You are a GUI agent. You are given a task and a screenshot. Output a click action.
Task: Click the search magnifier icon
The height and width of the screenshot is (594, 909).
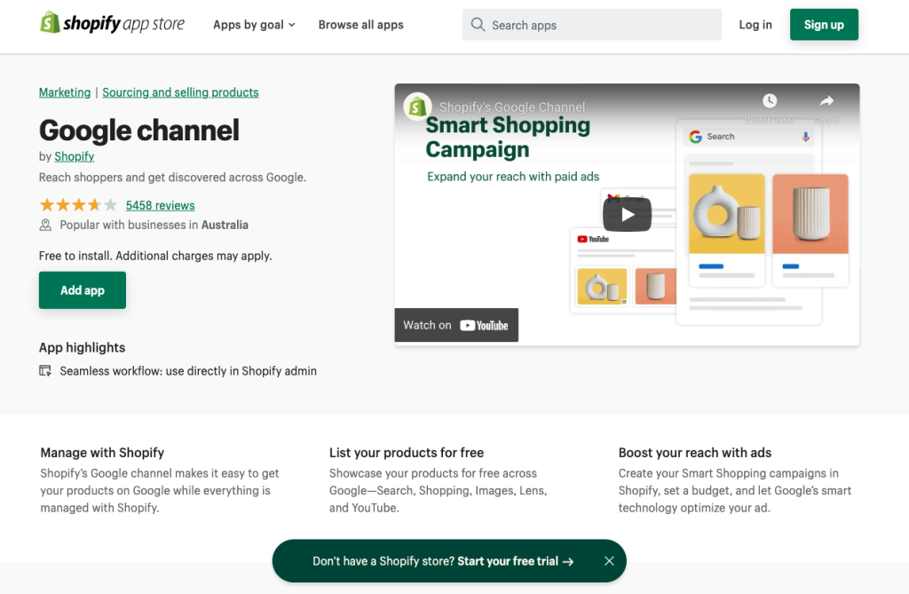click(x=478, y=24)
